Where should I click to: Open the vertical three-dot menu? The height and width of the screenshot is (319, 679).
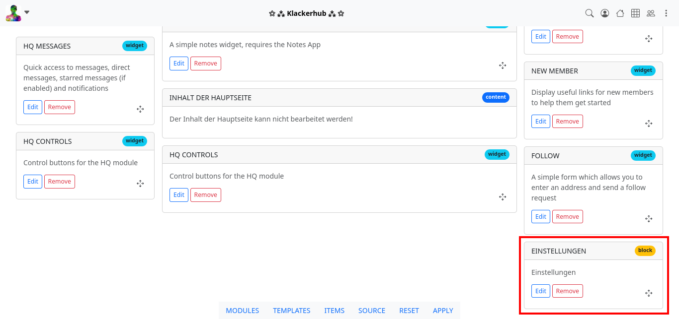tap(666, 13)
